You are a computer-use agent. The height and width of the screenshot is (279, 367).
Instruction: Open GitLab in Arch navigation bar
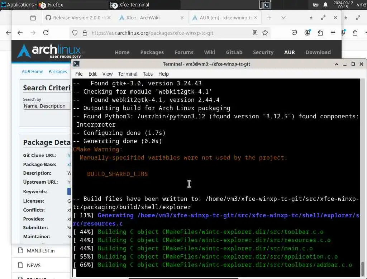pyautogui.click(x=234, y=52)
